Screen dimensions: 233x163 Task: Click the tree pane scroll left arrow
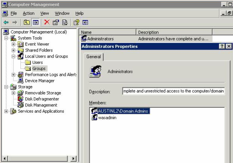point(5,158)
